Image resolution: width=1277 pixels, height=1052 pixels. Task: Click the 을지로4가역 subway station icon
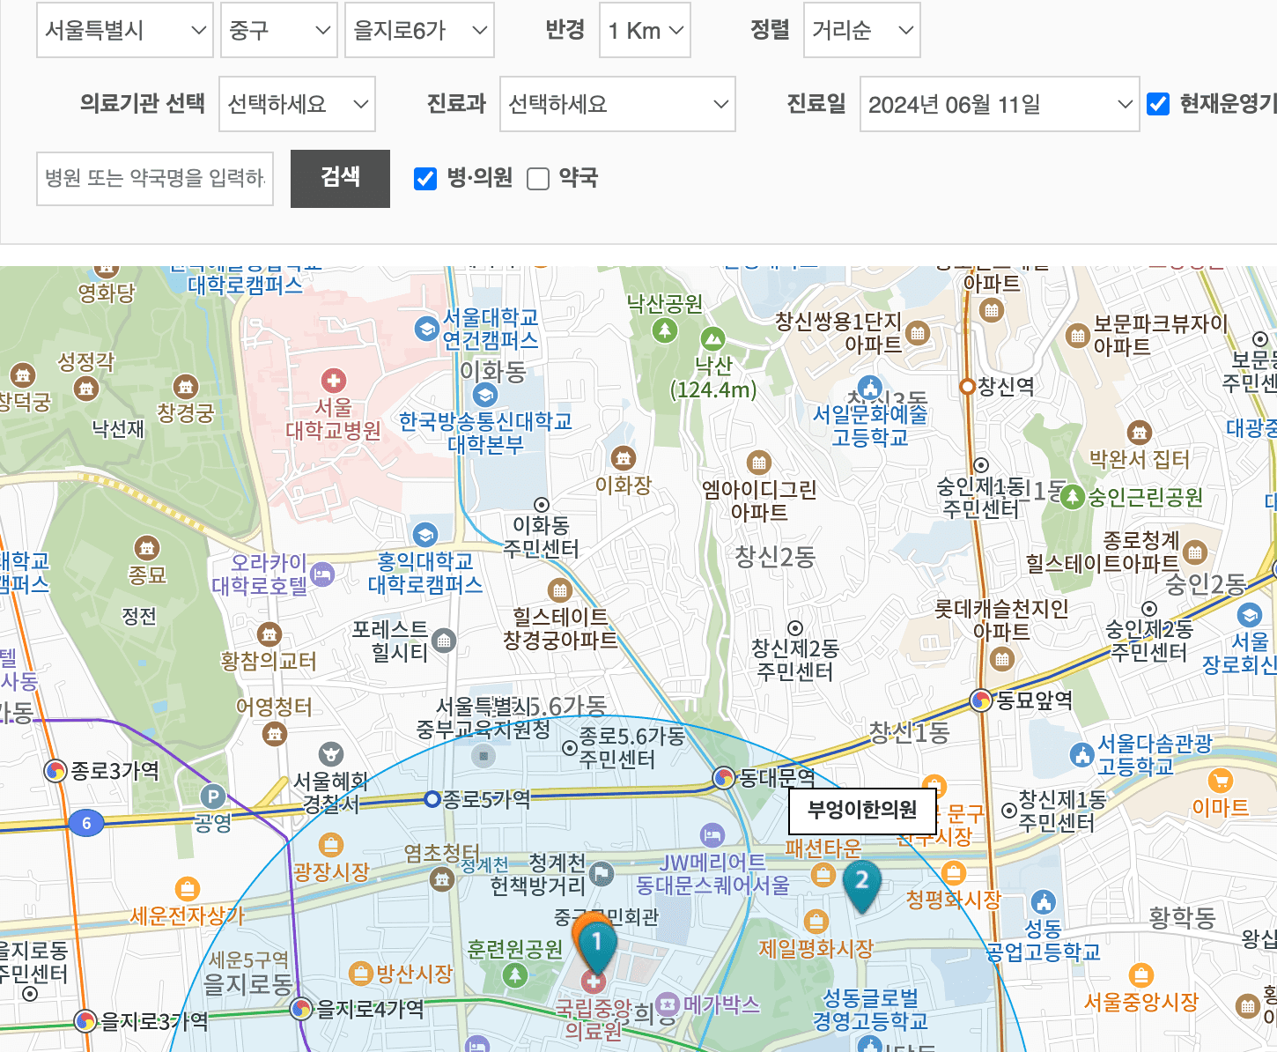pyautogui.click(x=301, y=1009)
